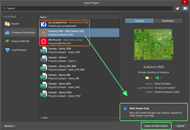Image resolution: width=190 pixels, height=130 pixels.
Task: Switch to the Parameters tab
Action: pos(168,21)
